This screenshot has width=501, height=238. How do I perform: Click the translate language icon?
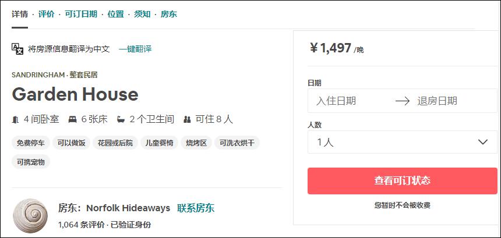[17, 49]
